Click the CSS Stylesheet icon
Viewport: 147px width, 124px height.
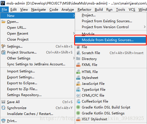pyautogui.click(x=78, y=78)
